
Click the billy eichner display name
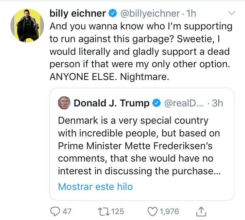point(78,13)
